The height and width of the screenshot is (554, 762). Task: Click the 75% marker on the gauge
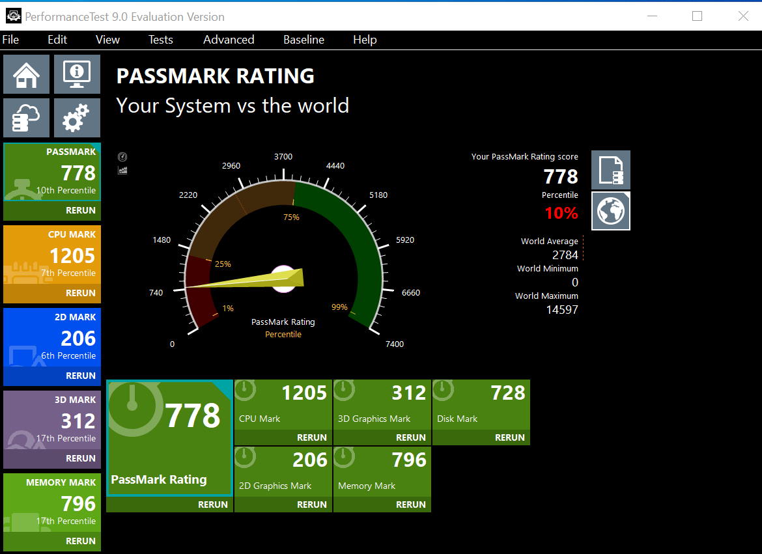click(x=291, y=217)
